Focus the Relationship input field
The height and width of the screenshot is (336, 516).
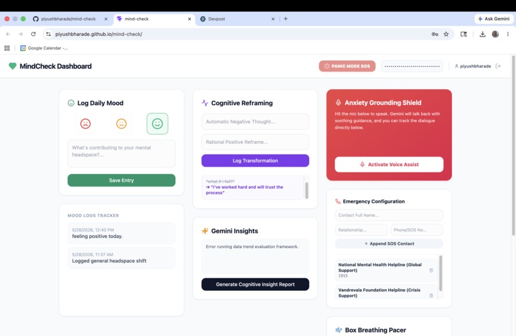tap(361, 230)
